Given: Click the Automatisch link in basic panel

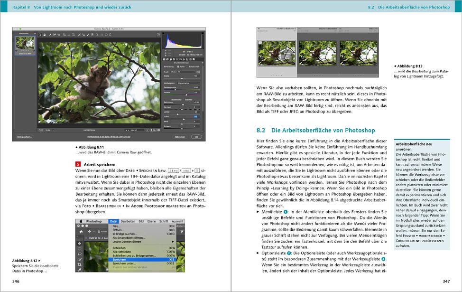Looking at the screenshot, I should point(176,100).
